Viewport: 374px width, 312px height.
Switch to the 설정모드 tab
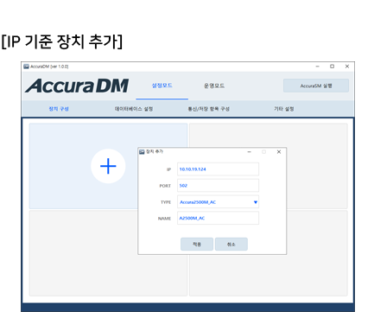[162, 86]
